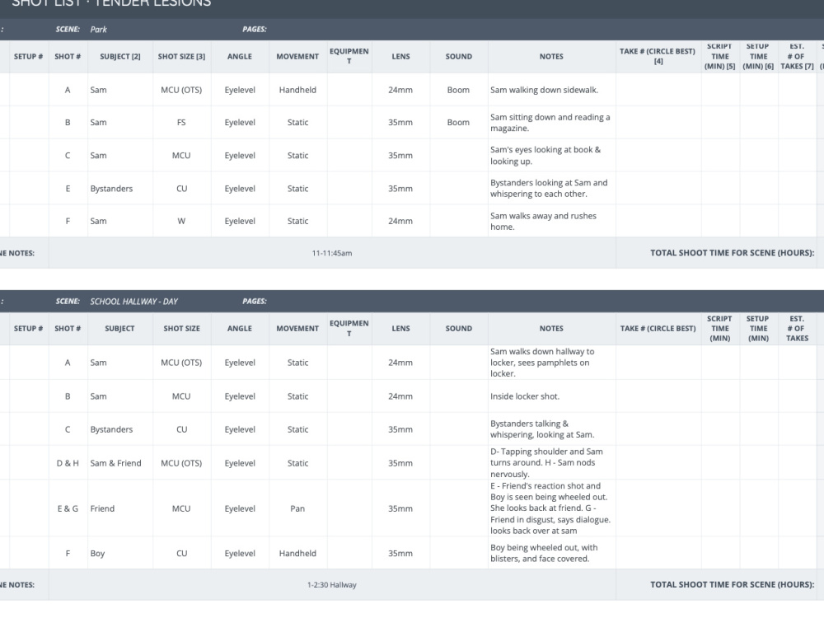This screenshot has height=618, width=824.
Task: Click the 'TAKE # (CIRCLE BEST) [4]' header
Action: pyautogui.click(x=658, y=56)
